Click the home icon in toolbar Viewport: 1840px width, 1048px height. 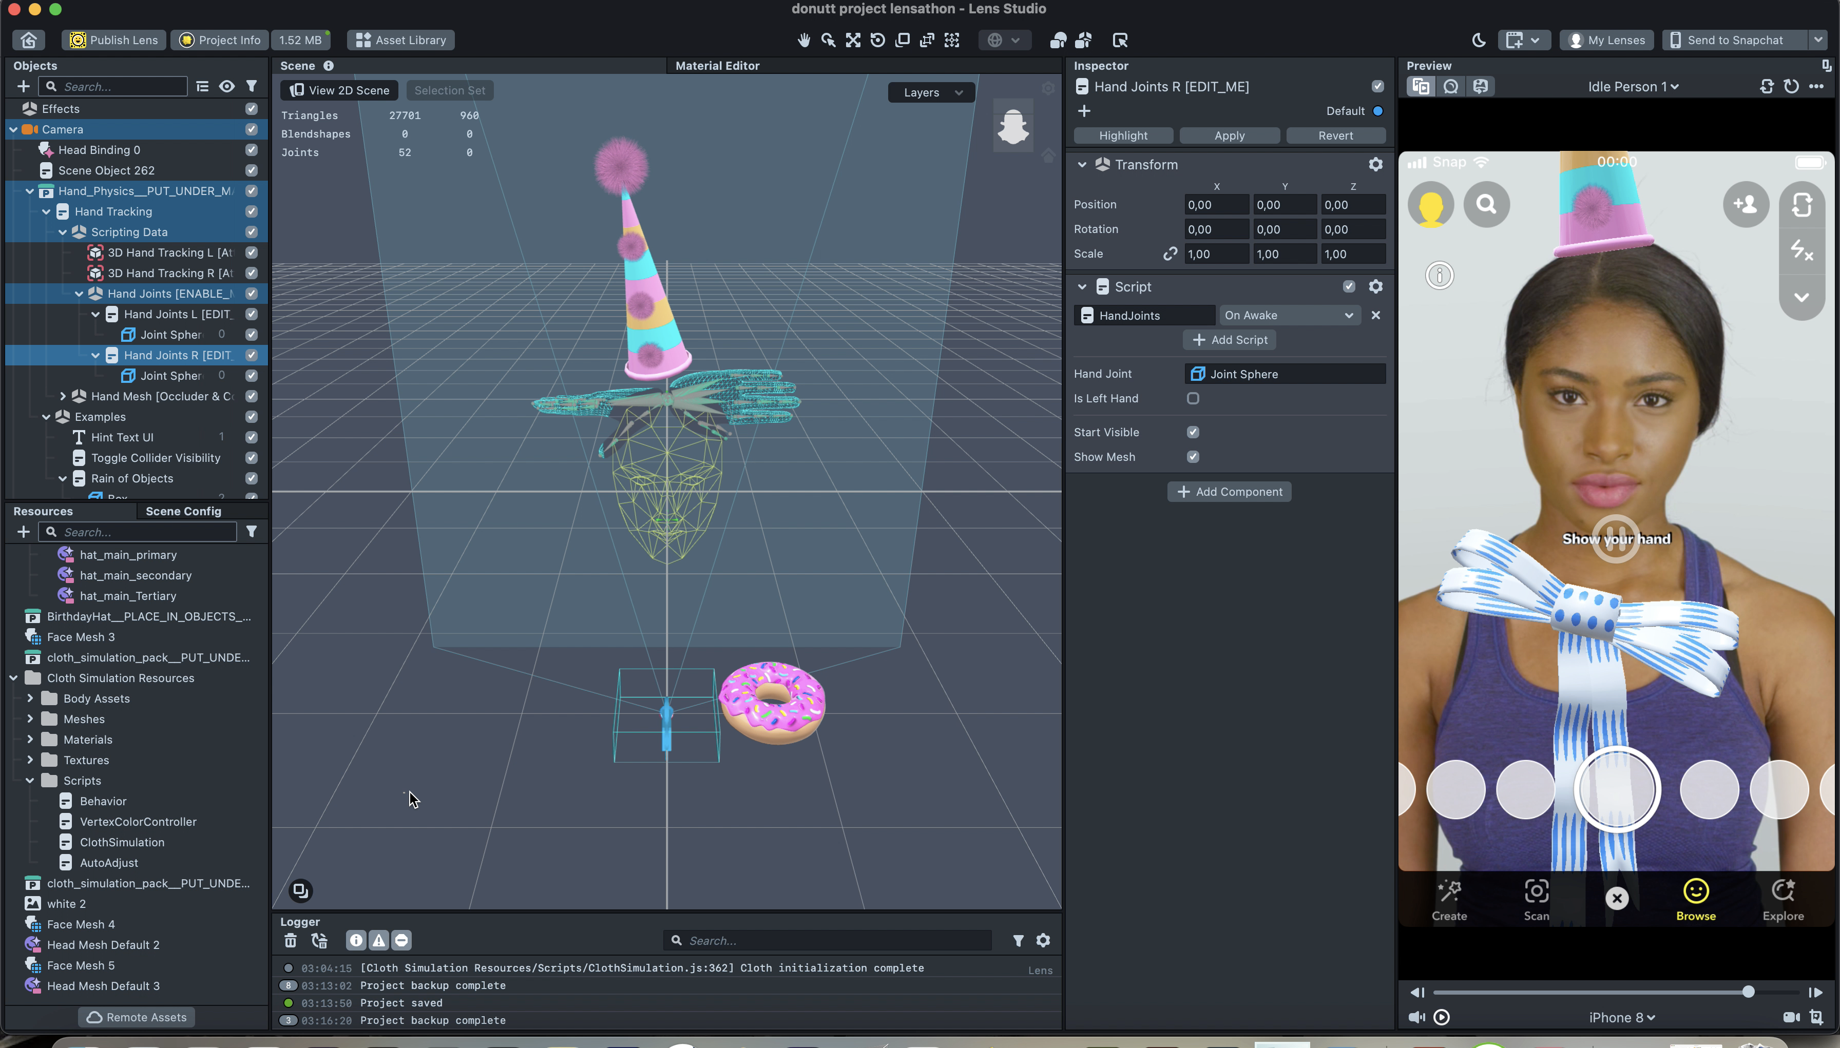click(x=29, y=41)
